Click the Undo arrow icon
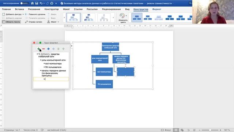Screen dimensions: 234x132 pos(41,3)
